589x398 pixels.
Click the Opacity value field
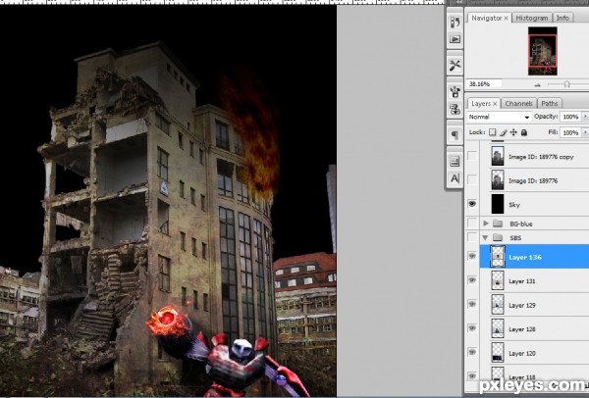click(570, 117)
